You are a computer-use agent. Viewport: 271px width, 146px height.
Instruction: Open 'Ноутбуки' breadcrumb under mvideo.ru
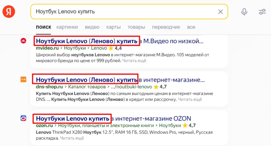pyautogui.click(x=75, y=48)
